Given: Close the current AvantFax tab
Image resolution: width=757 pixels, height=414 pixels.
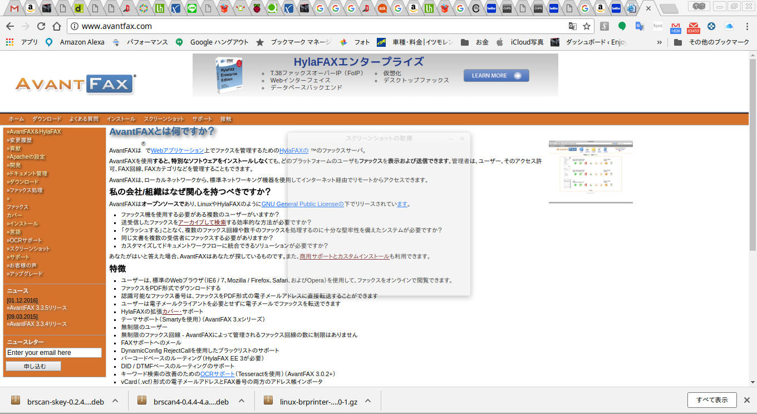Looking at the screenshot, I should [x=648, y=8].
